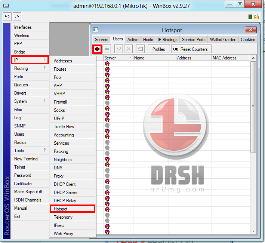Screen dimensions: 265x243
Task: Click the scroll up arrow in user list
Action: 253,58
